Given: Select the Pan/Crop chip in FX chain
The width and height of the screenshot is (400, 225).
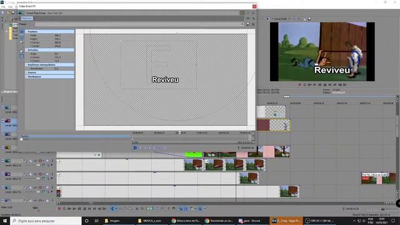Looking at the screenshot, I should [x=26, y=18].
